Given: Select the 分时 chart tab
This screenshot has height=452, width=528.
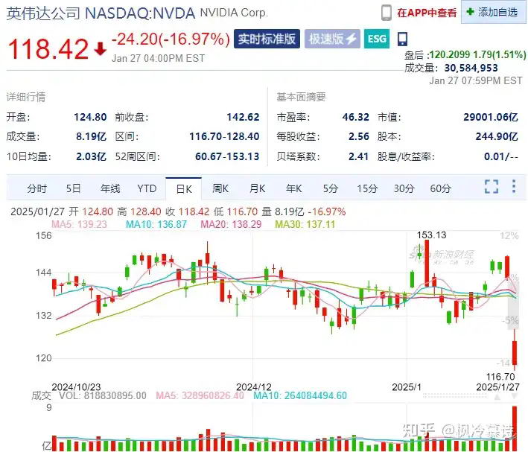Looking at the screenshot, I should [36, 188].
